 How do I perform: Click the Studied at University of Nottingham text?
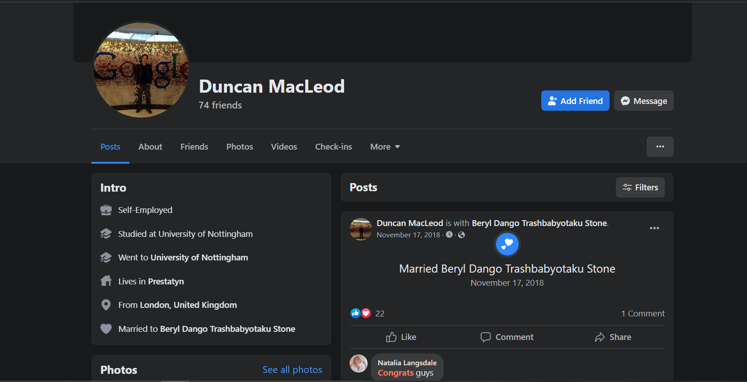point(185,234)
